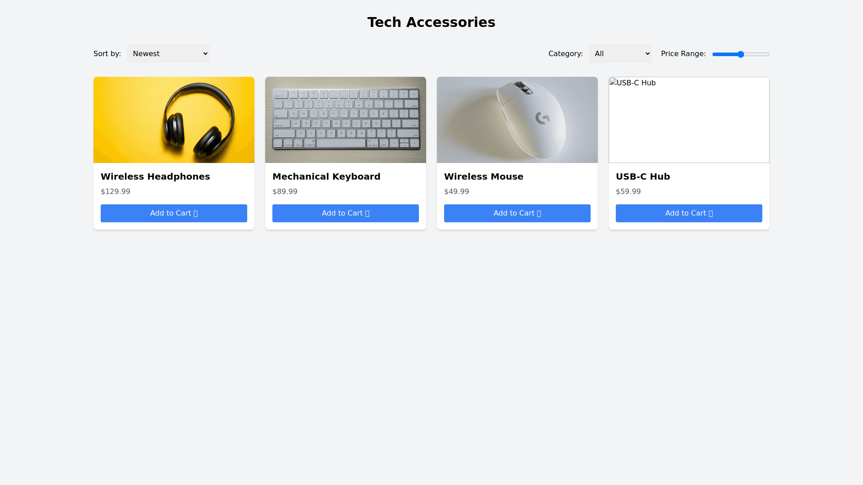Click cart icon on USB-C Hub button
The image size is (863, 485).
click(711, 214)
